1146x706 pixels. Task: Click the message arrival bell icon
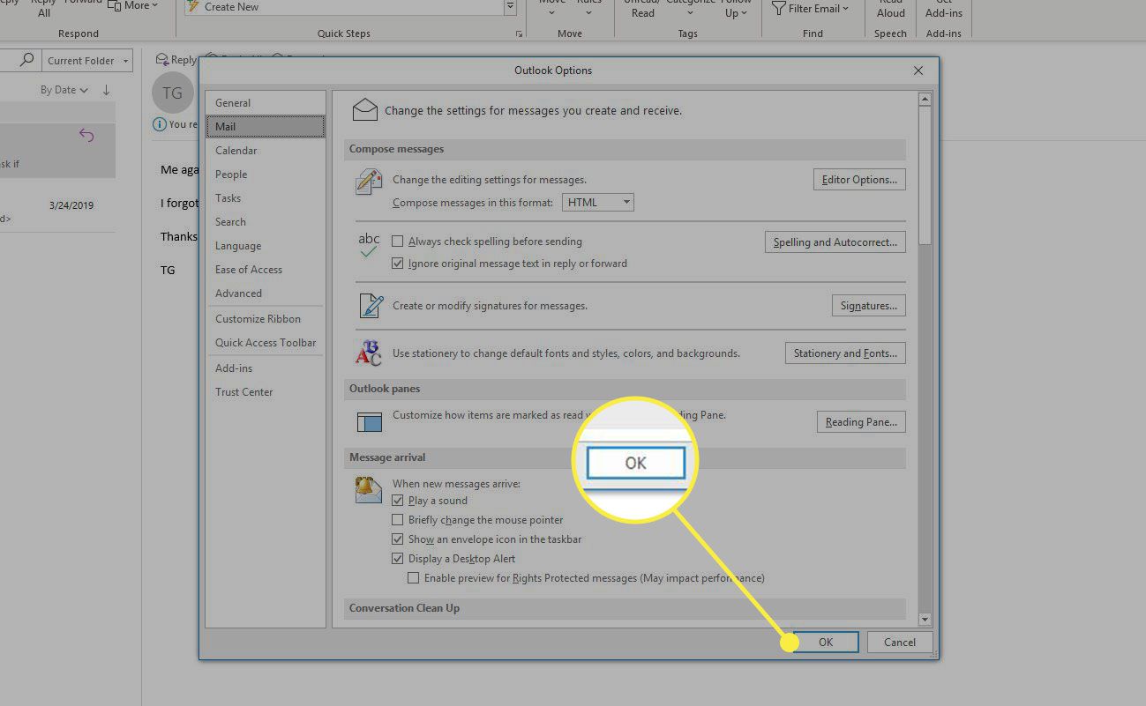[368, 489]
